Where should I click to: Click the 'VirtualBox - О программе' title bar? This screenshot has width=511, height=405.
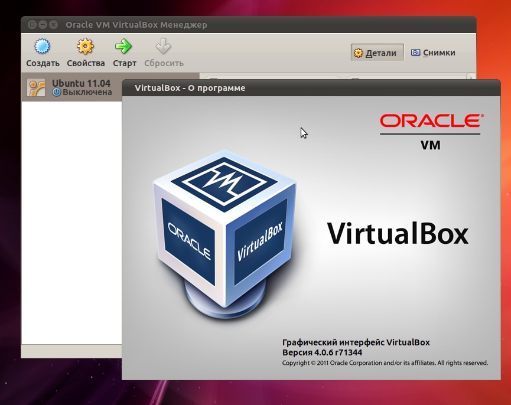coord(311,88)
